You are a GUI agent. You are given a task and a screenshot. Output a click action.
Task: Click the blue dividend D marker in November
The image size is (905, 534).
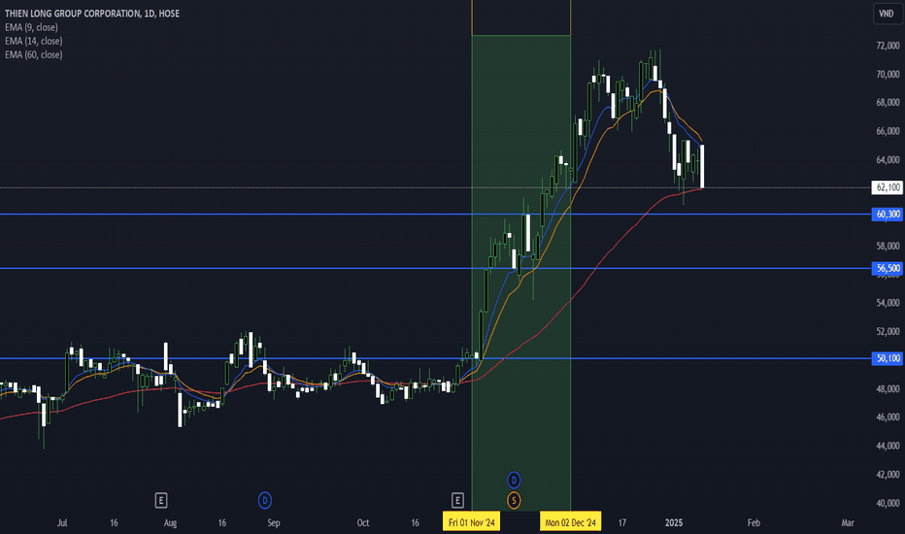[514, 481]
